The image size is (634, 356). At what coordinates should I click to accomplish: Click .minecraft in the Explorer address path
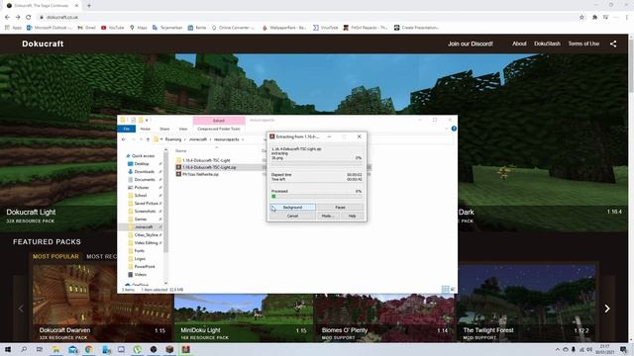[x=198, y=139]
